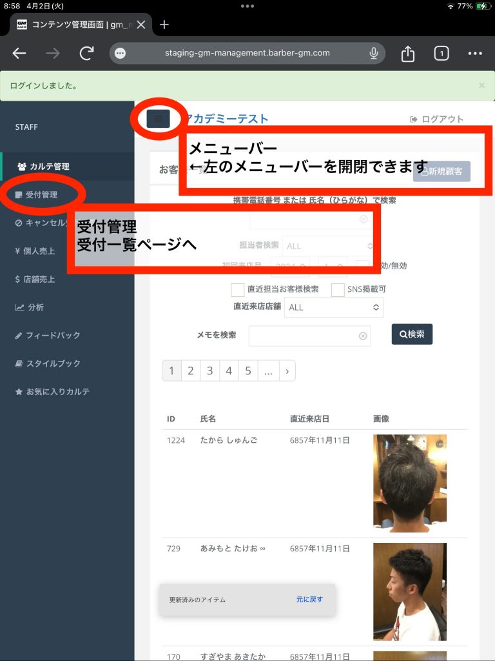Go to next page with › arrow

point(286,371)
